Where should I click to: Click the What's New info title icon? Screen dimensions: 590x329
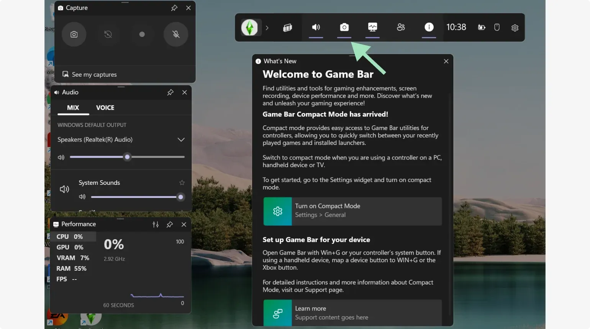(x=258, y=61)
